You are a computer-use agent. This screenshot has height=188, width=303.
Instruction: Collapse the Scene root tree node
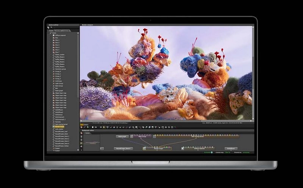click(49, 33)
